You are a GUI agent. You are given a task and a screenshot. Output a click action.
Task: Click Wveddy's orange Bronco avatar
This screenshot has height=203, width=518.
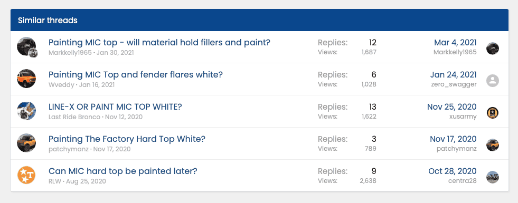pyautogui.click(x=26, y=79)
